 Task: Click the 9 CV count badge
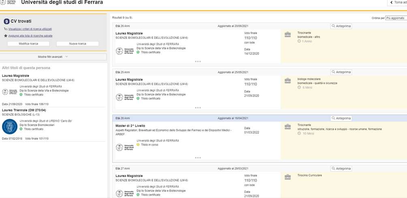coord(6,21)
